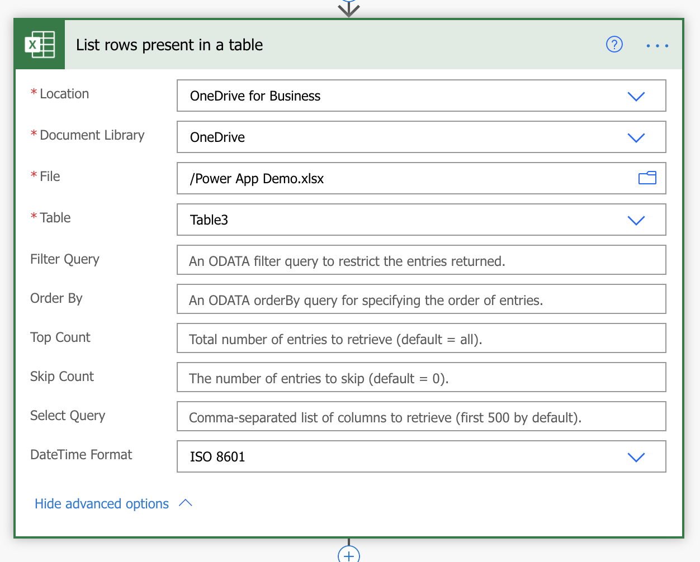
Task: Open the Table dropdown showing Table3
Action: 636,220
